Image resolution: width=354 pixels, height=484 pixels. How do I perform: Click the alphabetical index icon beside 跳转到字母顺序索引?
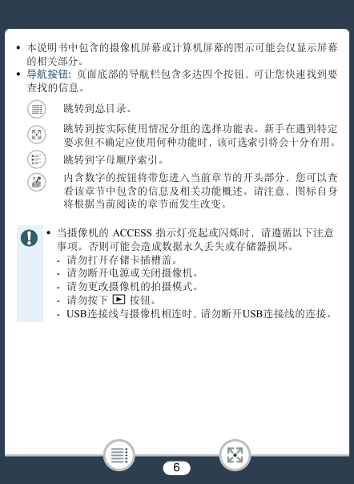(36, 159)
